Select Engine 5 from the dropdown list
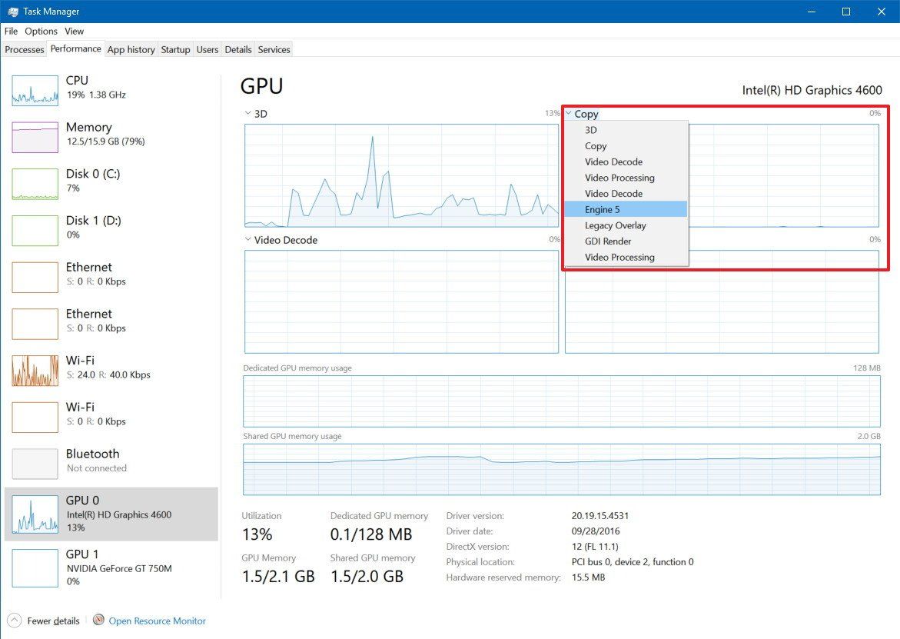This screenshot has width=900, height=639. click(x=601, y=209)
